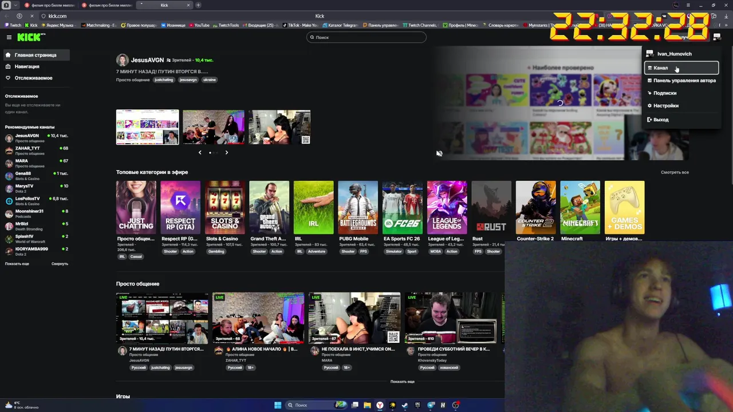733x412 pixels.
Task: Go to Главная страница in the sidebar
Action: tap(36, 55)
